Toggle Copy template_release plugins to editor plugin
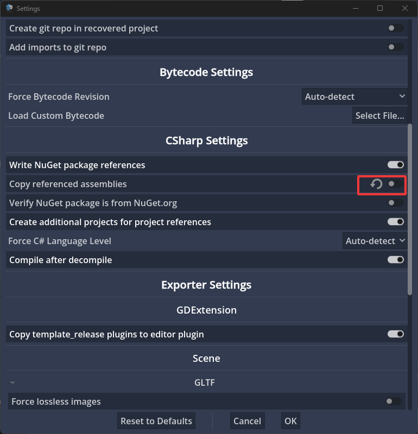The image size is (418, 434). (x=395, y=334)
